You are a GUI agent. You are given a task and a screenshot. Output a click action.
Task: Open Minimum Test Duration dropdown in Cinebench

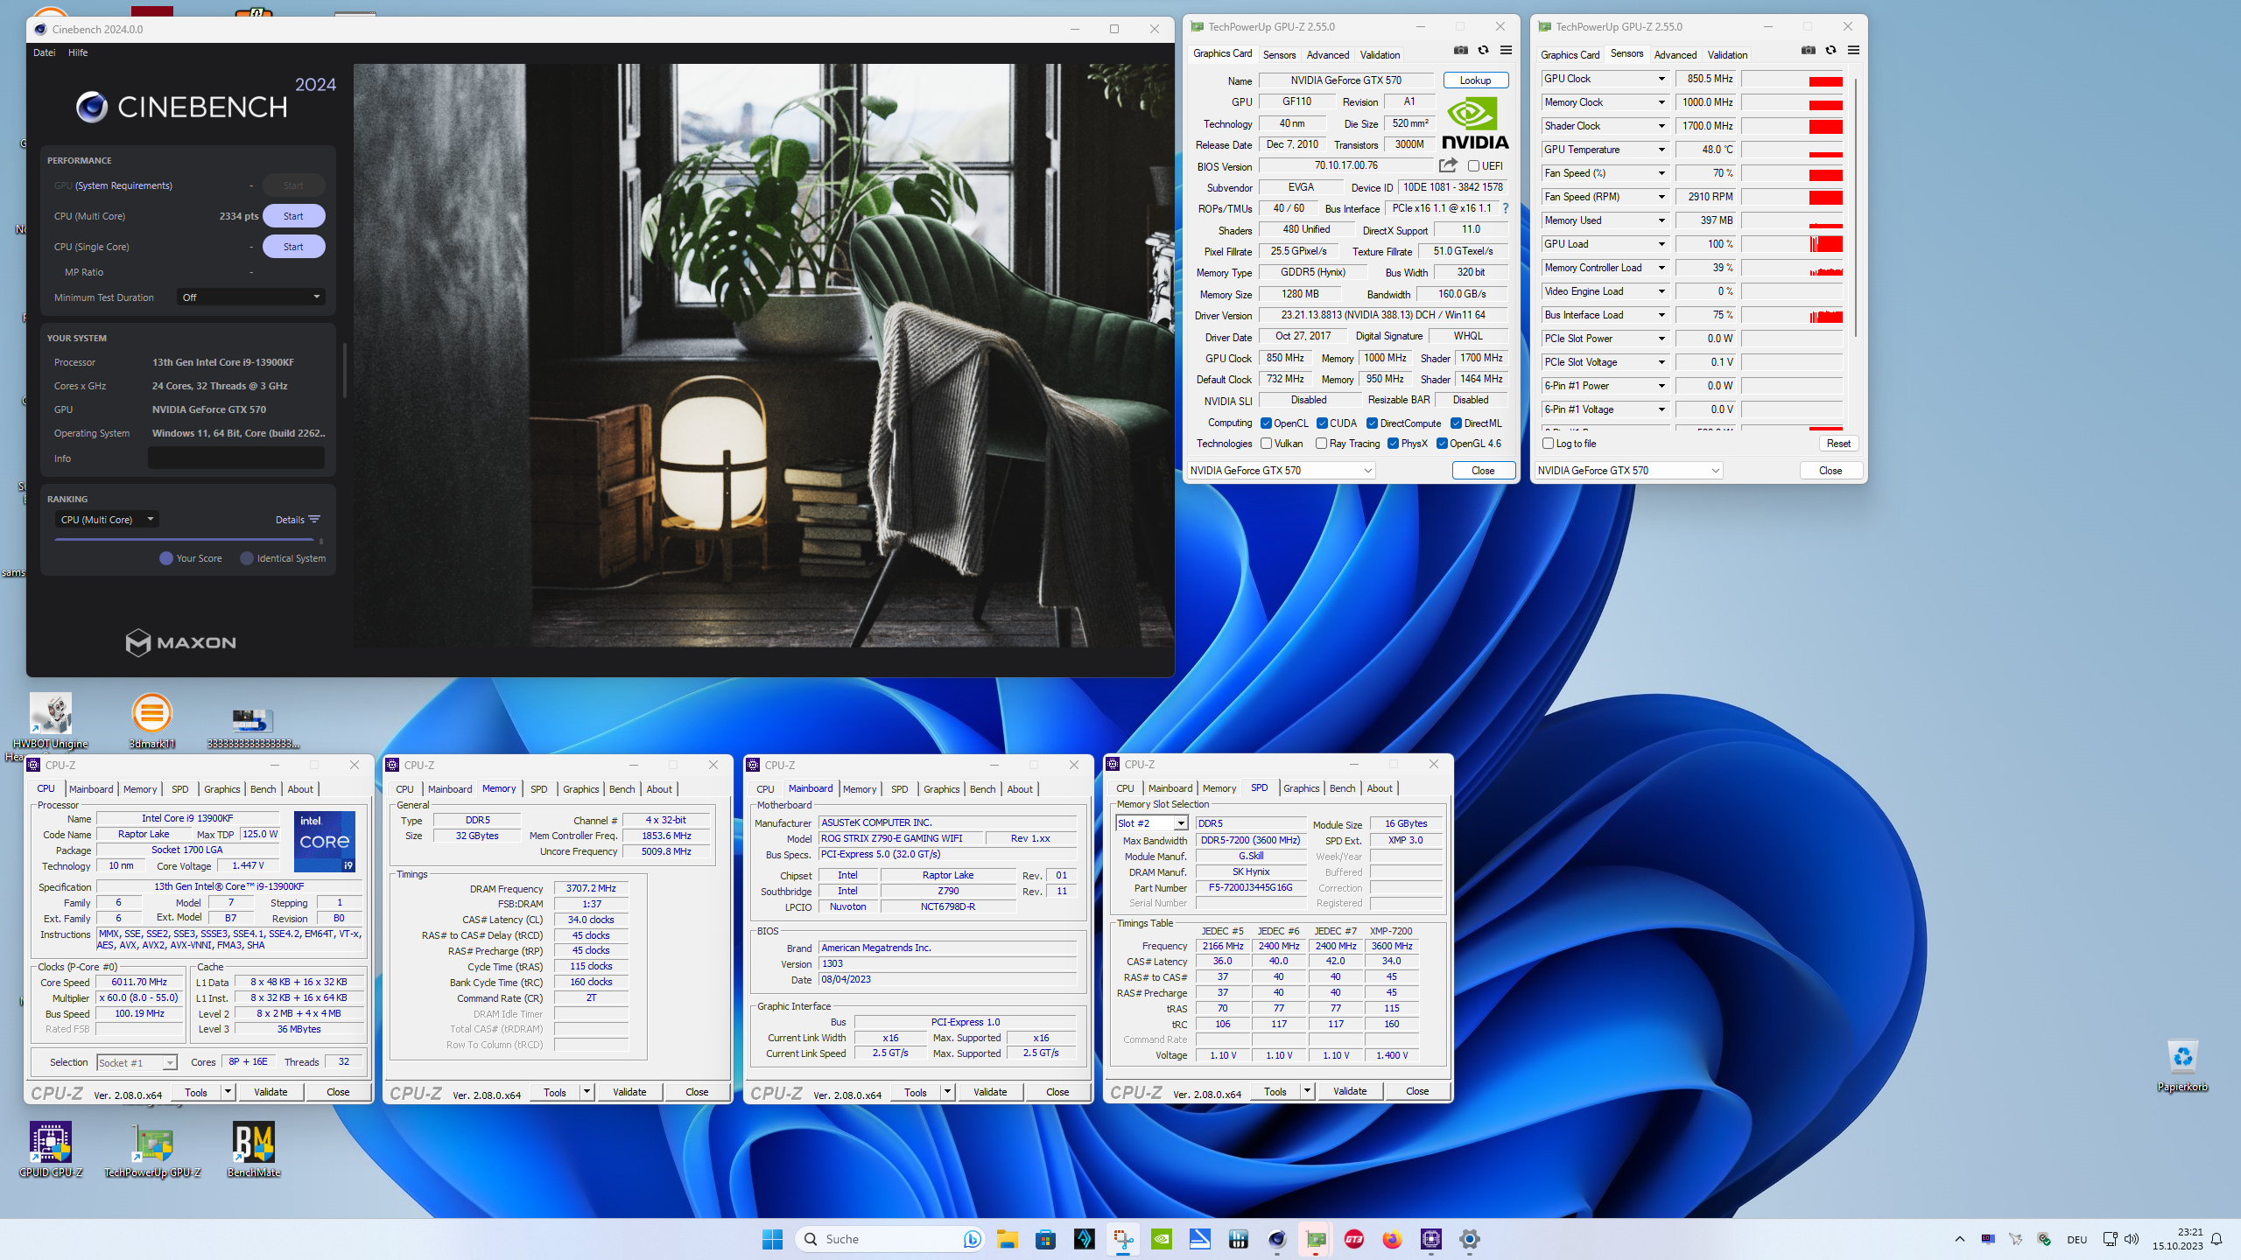(x=250, y=297)
